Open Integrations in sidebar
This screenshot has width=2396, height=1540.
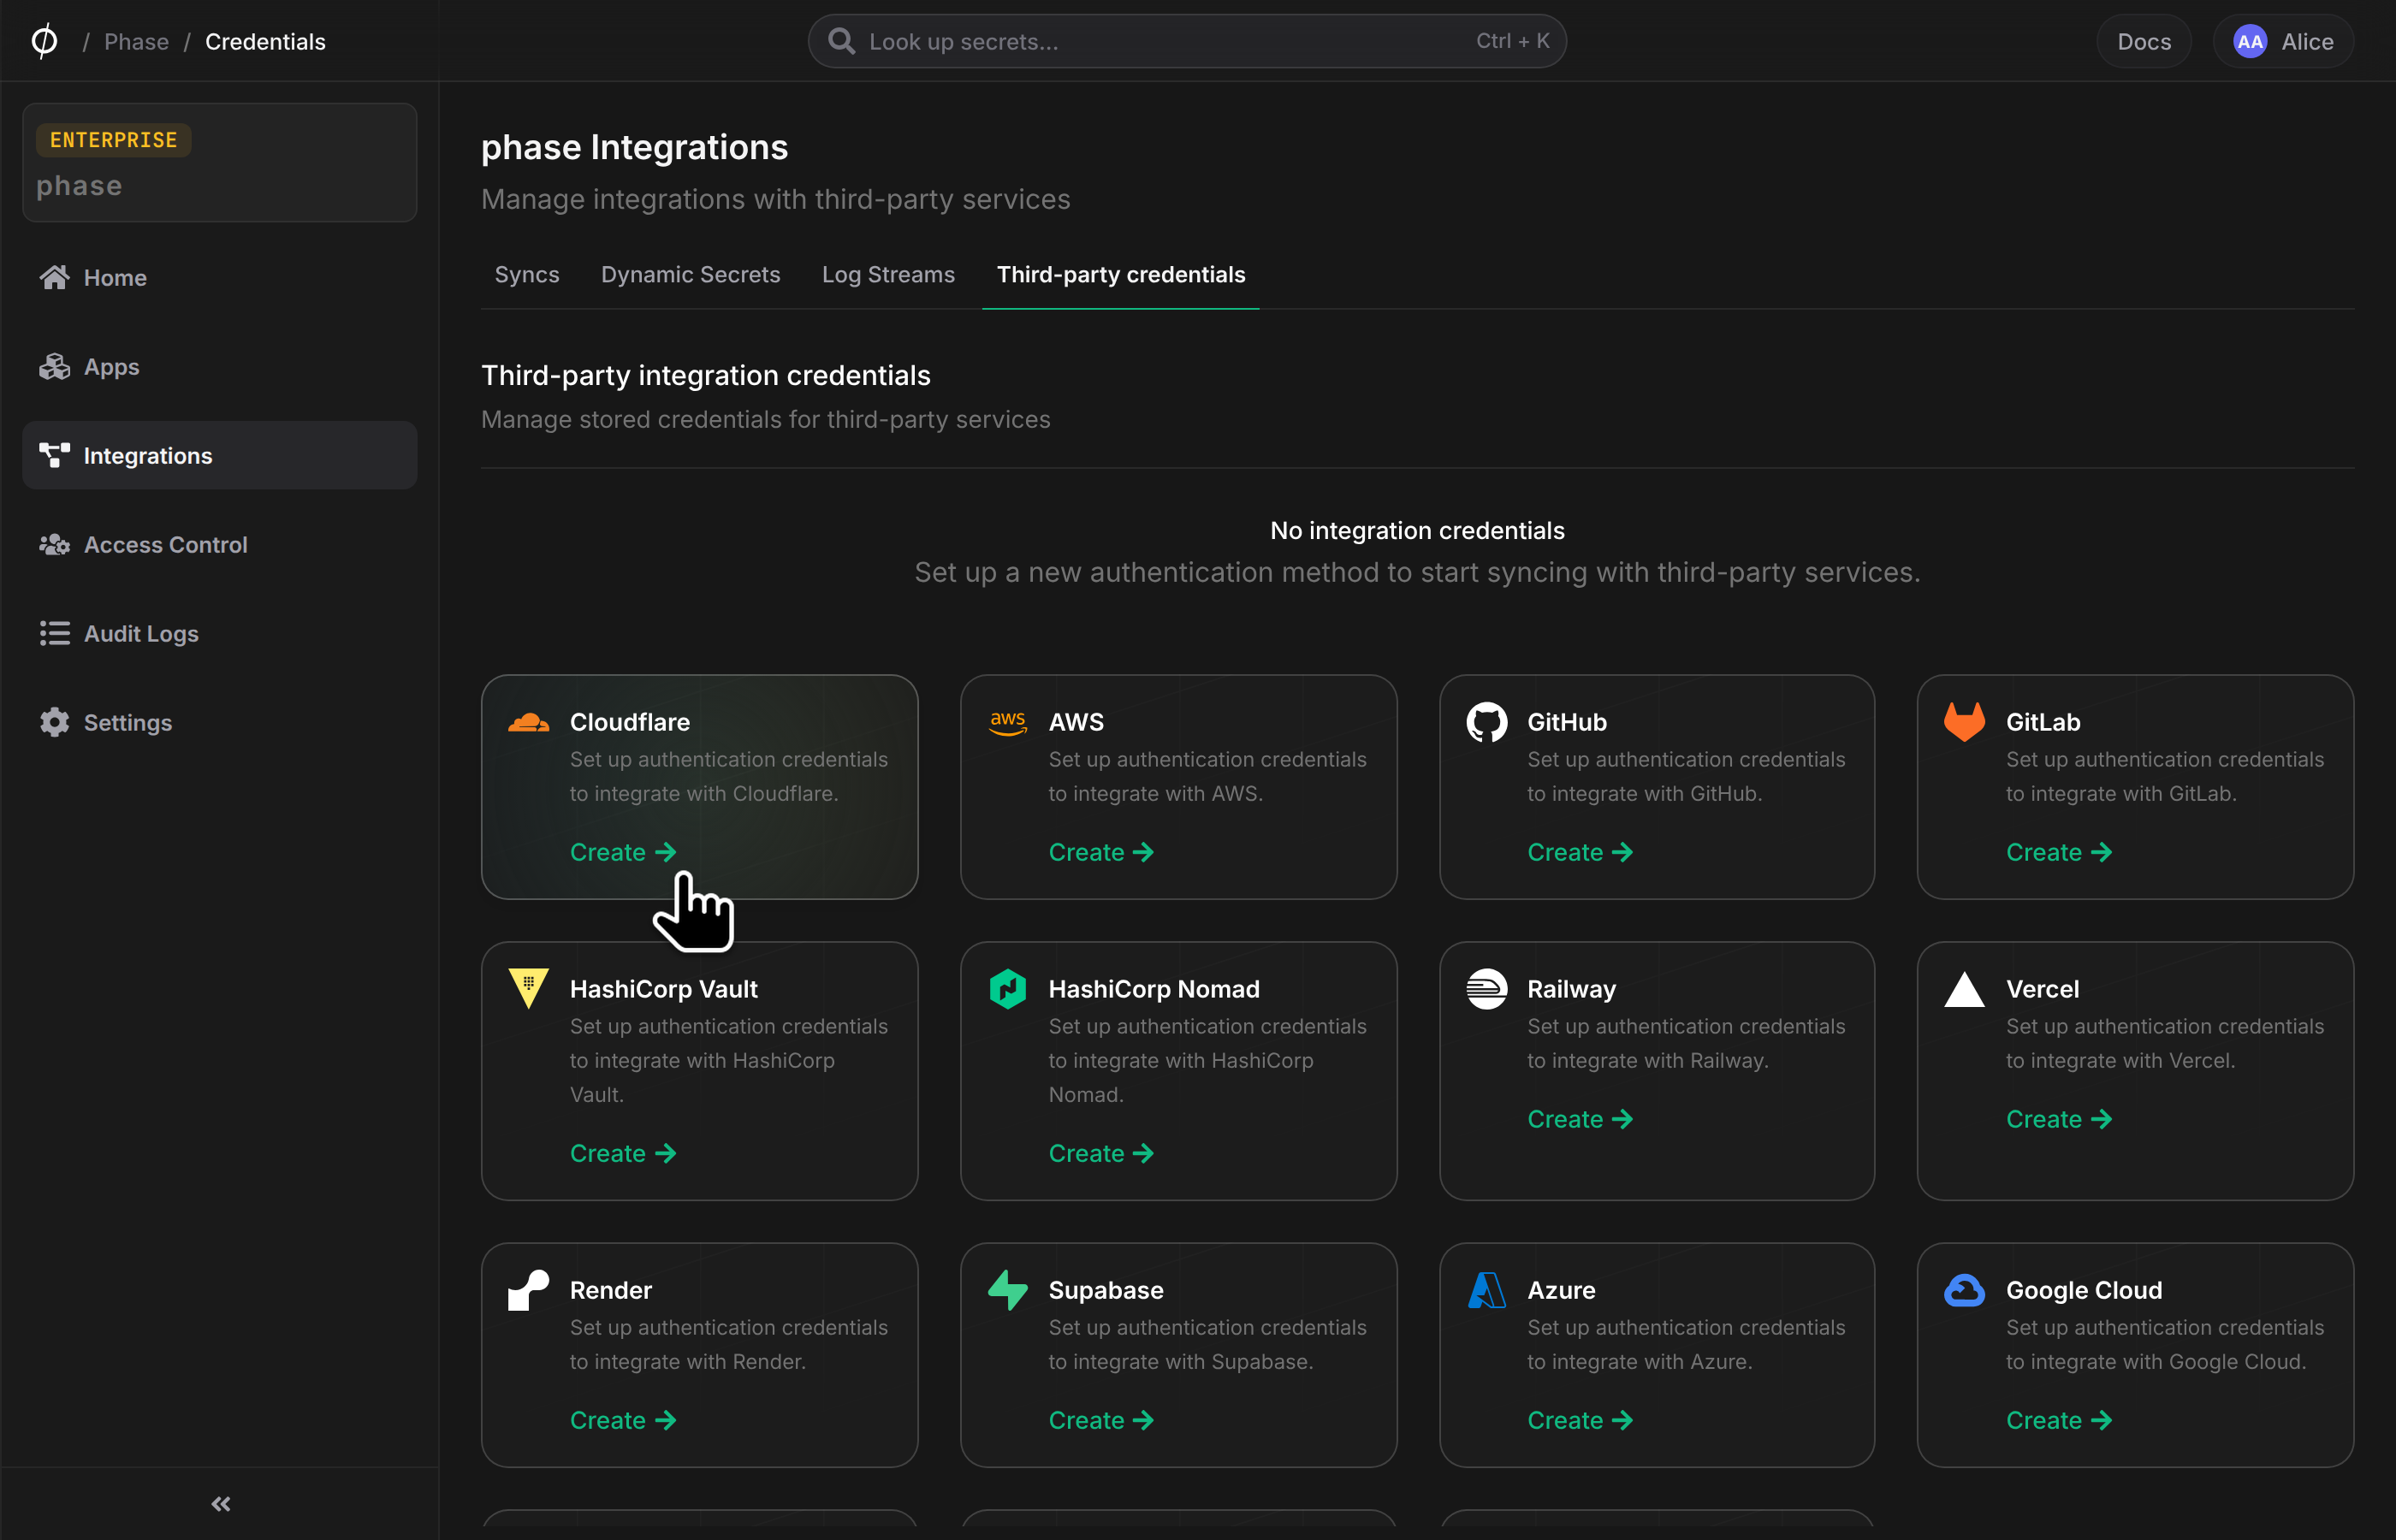tap(220, 455)
